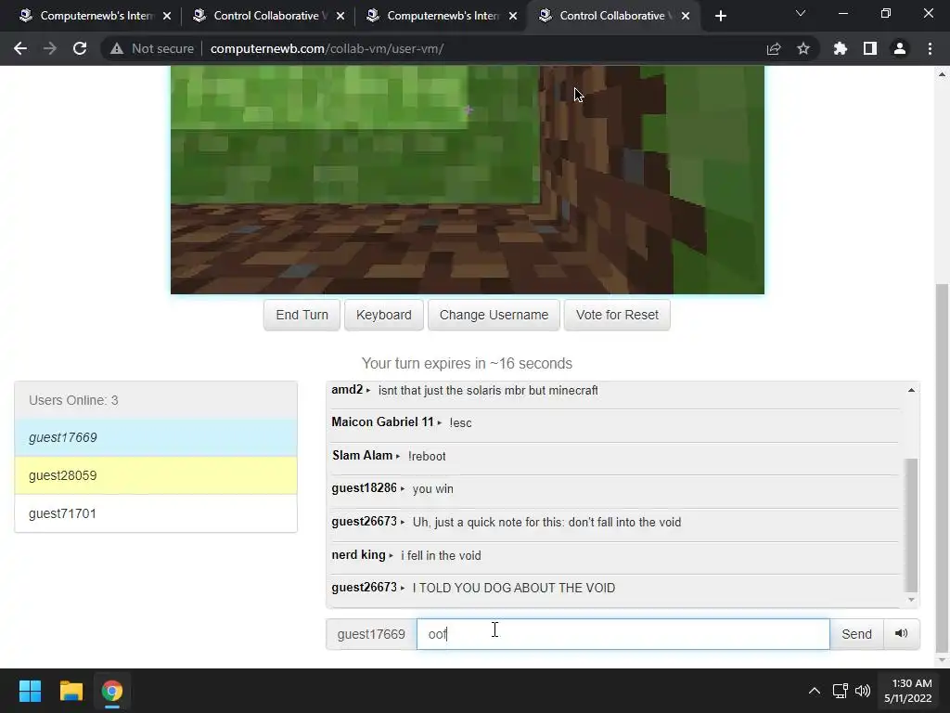
Task: Open the Chrome profile avatar menu
Action: [x=899, y=48]
